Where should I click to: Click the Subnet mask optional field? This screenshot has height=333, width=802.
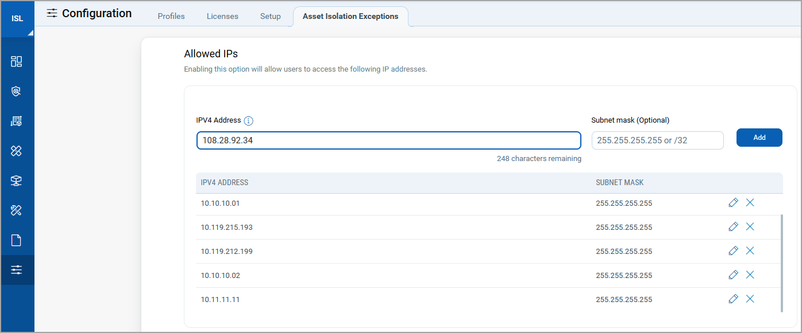tap(657, 140)
